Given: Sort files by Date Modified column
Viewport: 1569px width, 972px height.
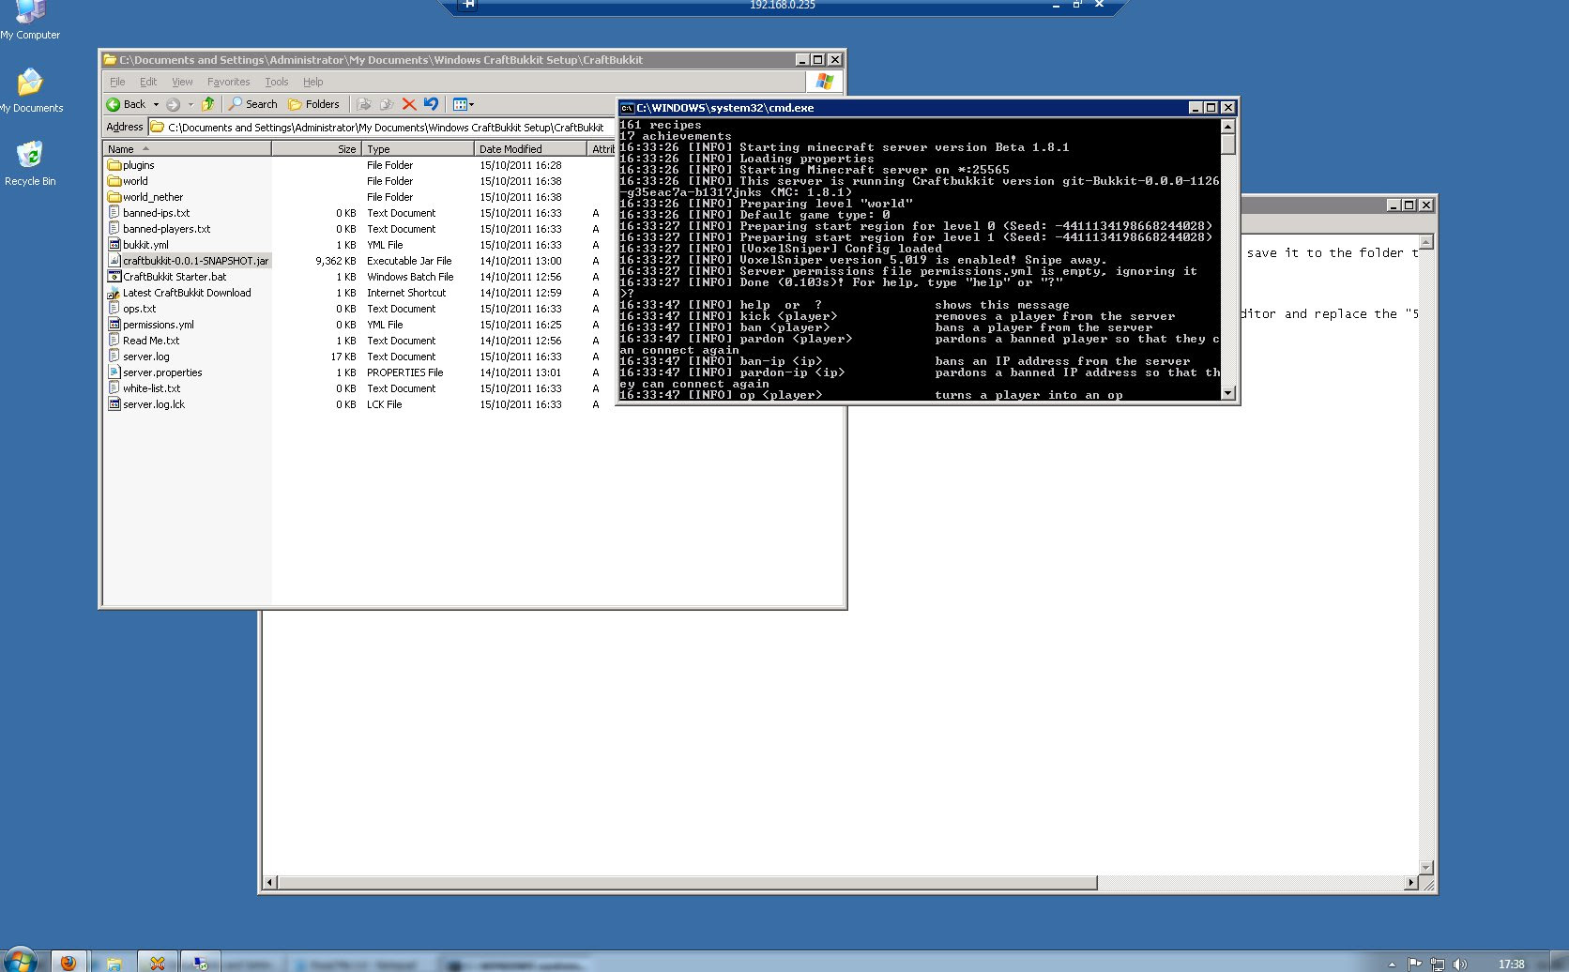Looking at the screenshot, I should (x=530, y=149).
